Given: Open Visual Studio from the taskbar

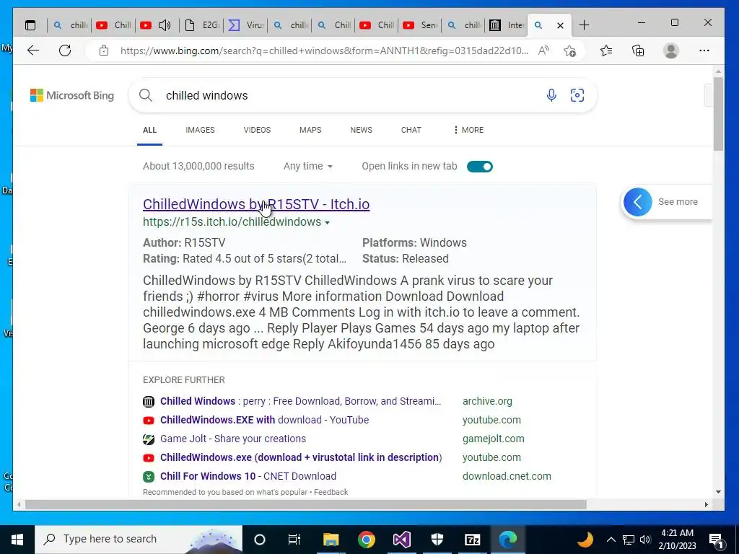Looking at the screenshot, I should 401,540.
